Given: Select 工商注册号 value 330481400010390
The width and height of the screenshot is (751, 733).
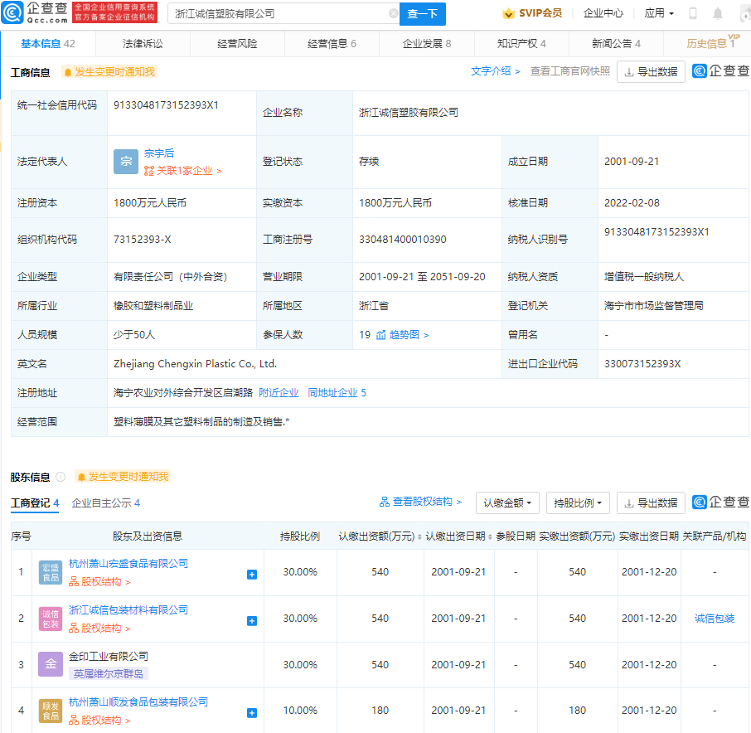Looking at the screenshot, I should pos(403,240).
